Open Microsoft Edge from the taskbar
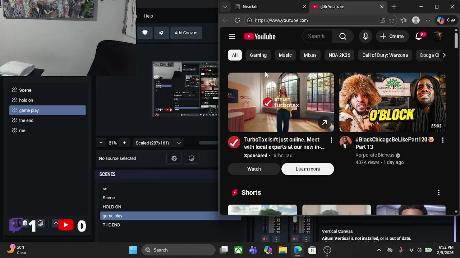 298,250
